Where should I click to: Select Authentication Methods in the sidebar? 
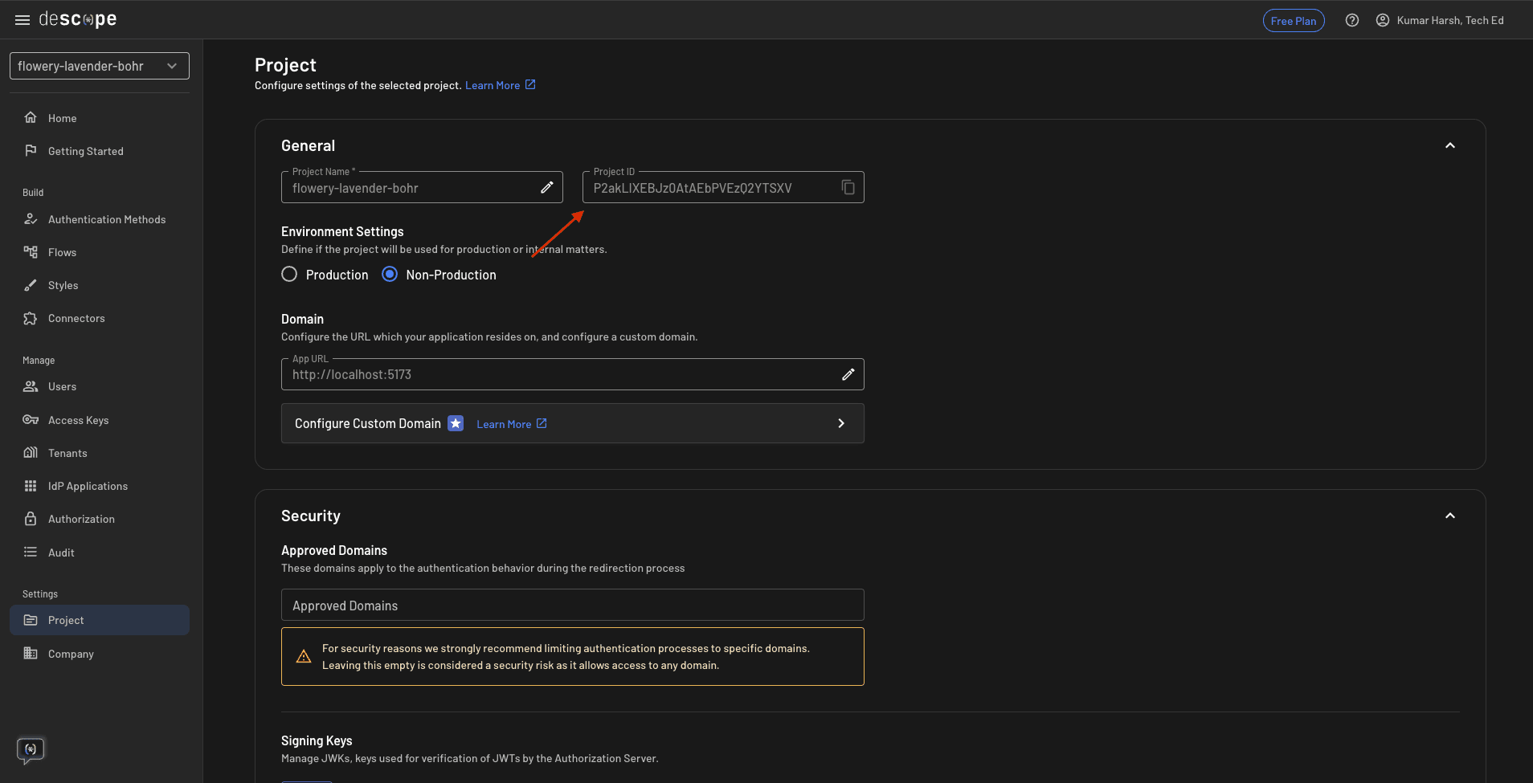coord(106,218)
